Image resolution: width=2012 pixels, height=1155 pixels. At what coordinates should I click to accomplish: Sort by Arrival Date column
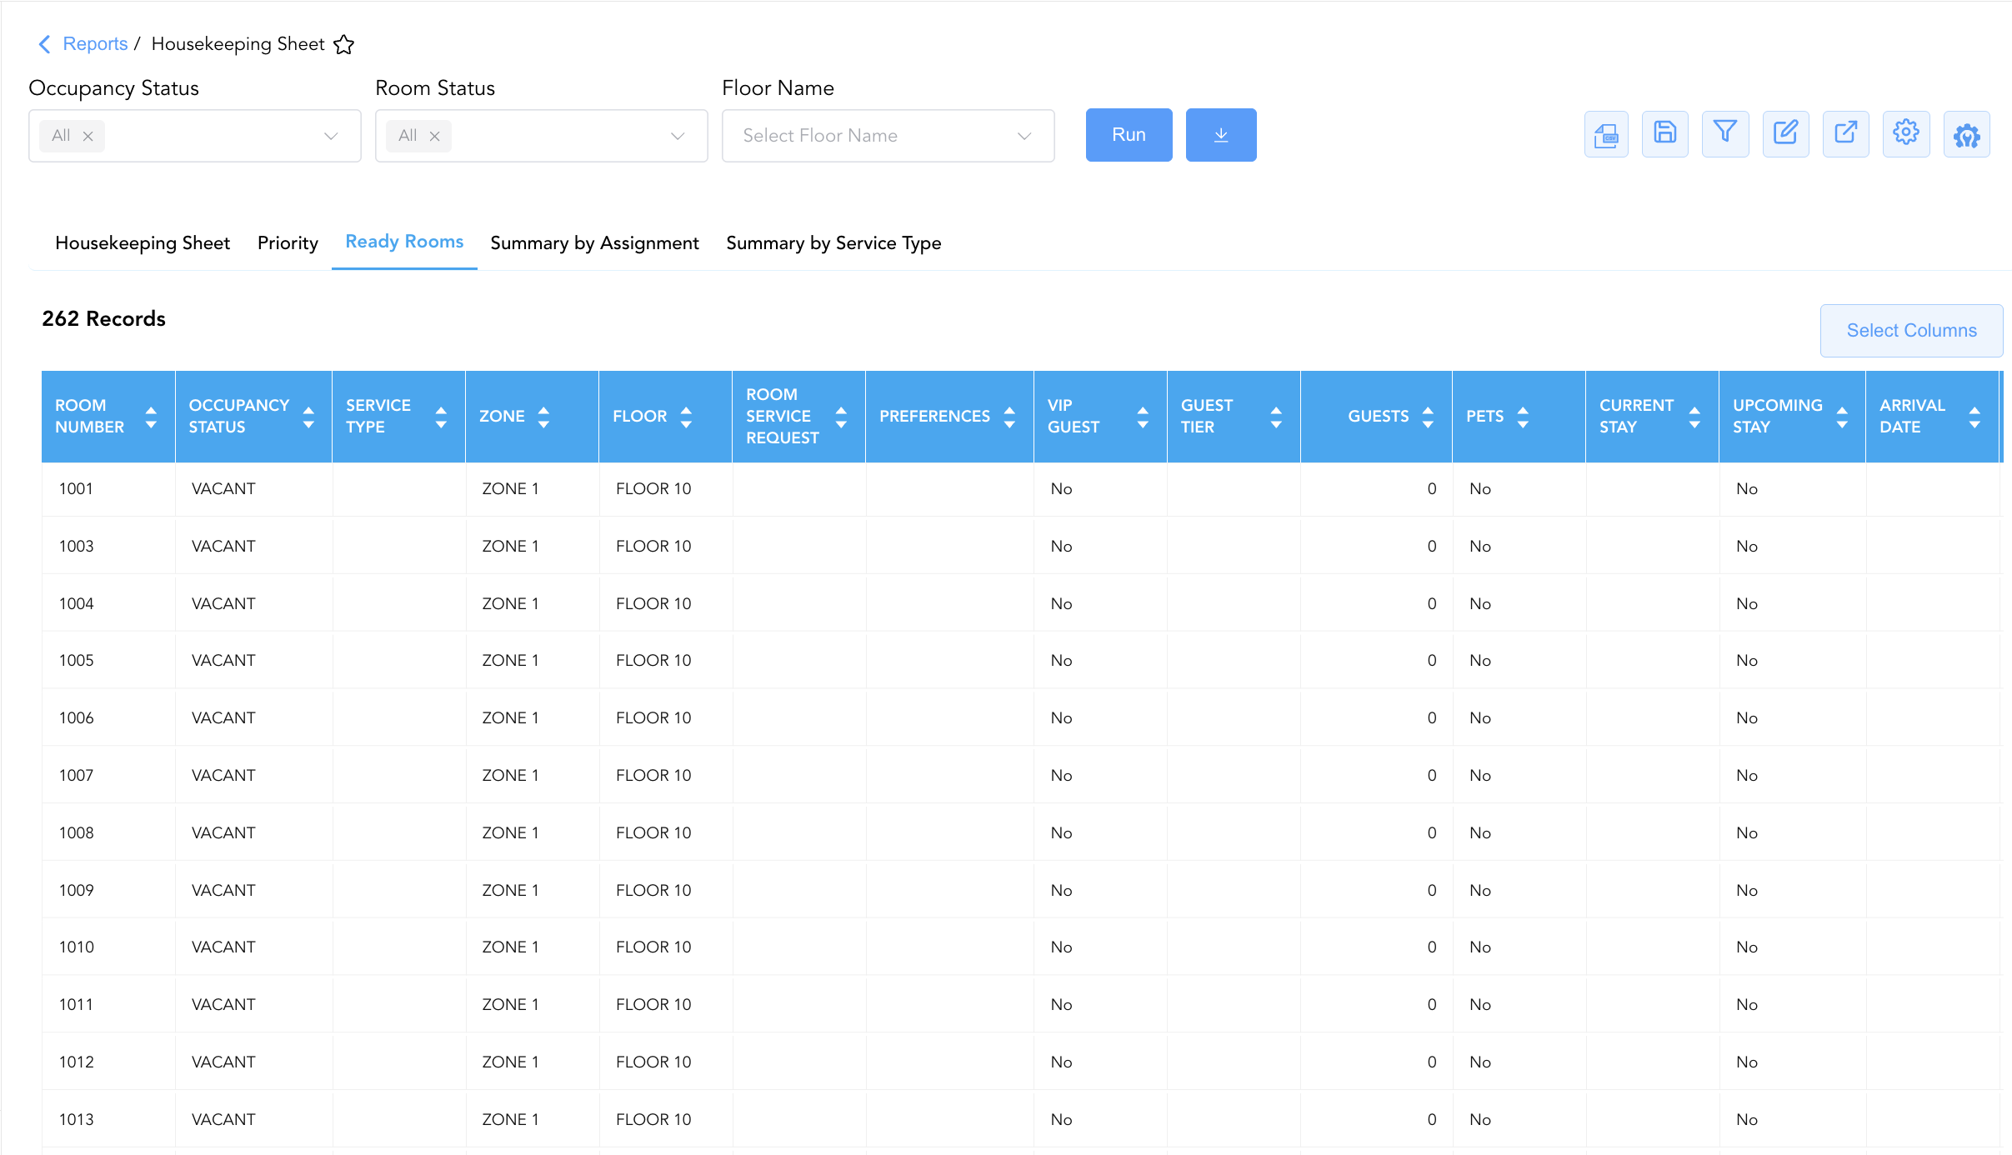[x=1974, y=417]
